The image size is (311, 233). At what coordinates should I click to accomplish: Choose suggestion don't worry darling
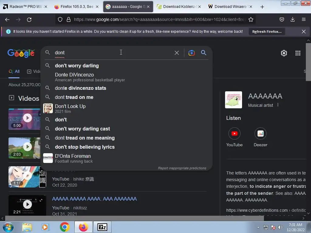[x=127, y=66]
